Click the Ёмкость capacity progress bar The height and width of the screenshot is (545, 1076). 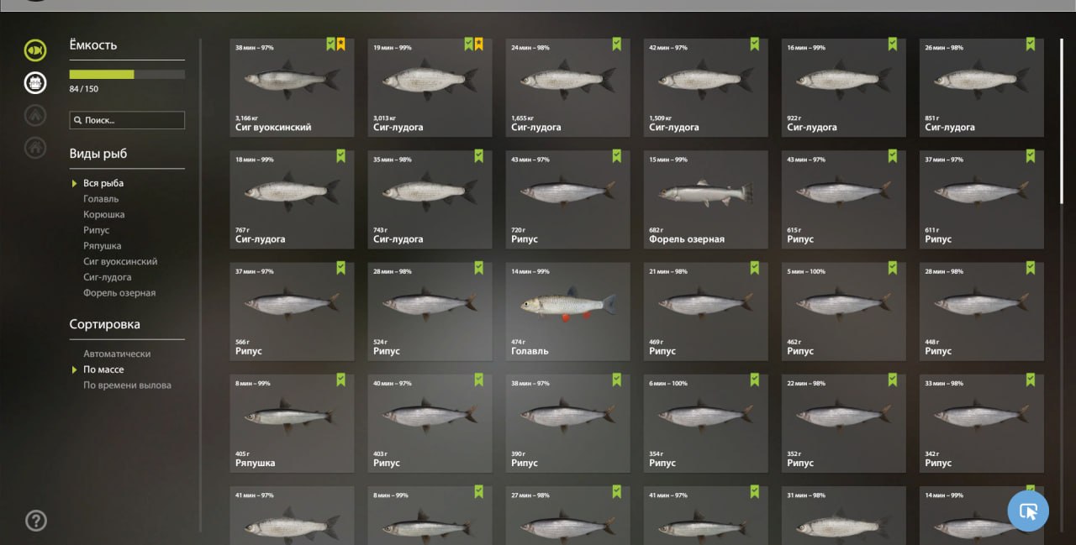(x=127, y=74)
